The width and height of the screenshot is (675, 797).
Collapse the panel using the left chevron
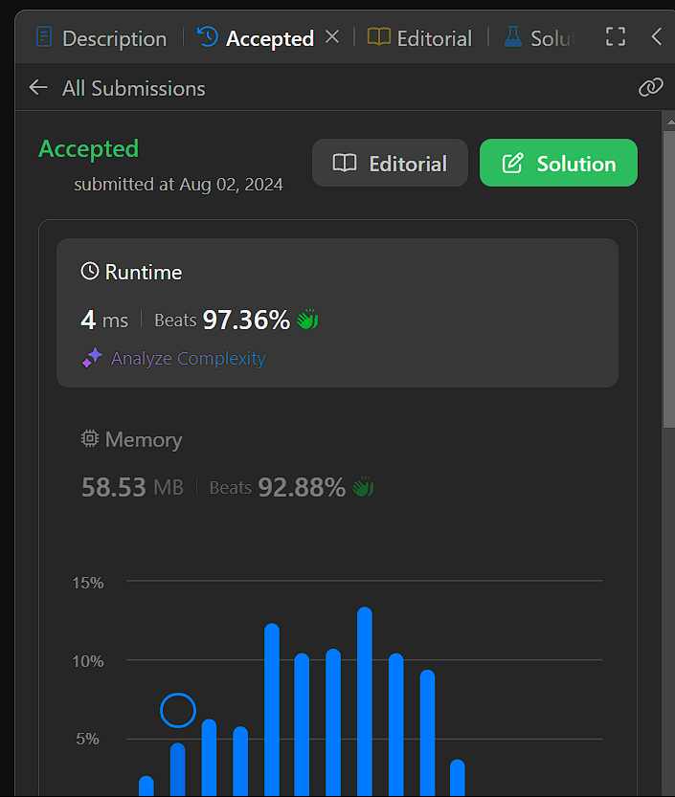(657, 37)
